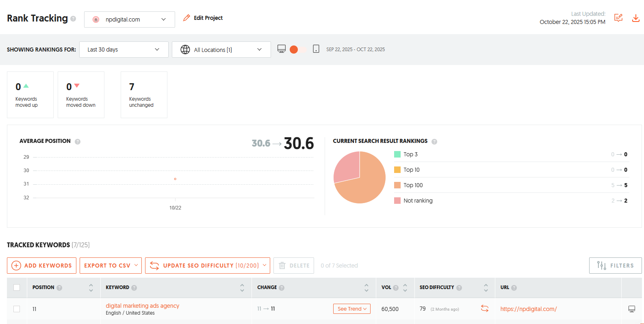Sort by the SEO Difficulty column arrows
This screenshot has width=644, height=324.
[486, 288]
